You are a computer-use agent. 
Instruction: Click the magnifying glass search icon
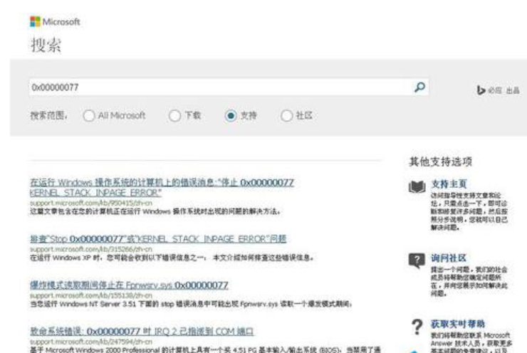(x=420, y=86)
